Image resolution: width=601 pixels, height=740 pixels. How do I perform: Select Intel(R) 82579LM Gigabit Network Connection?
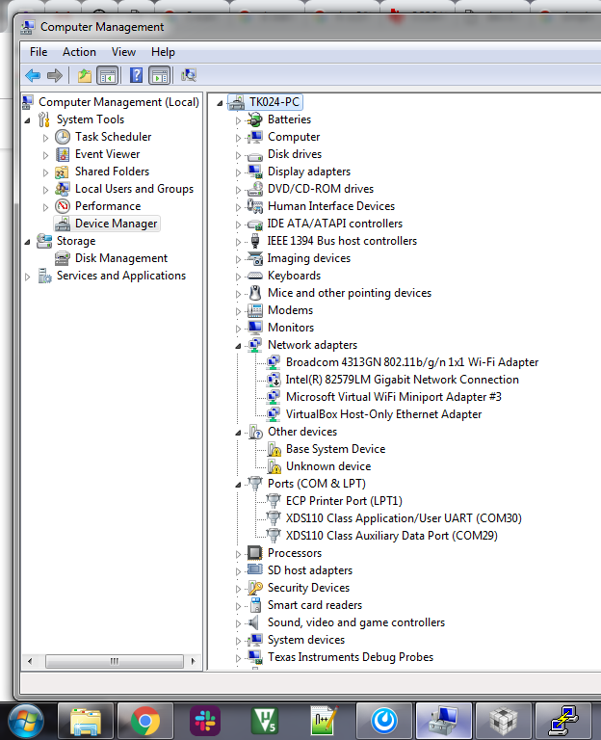coord(402,380)
